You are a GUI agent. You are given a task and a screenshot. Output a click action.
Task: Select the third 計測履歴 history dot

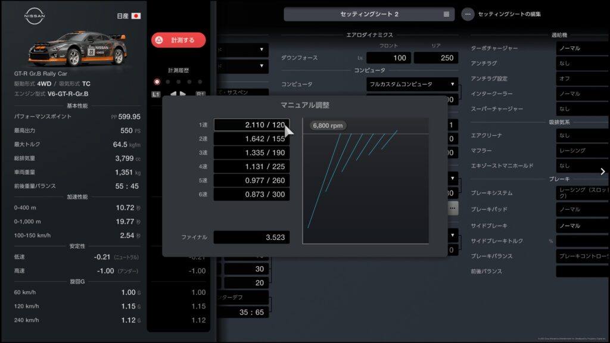[179, 82]
